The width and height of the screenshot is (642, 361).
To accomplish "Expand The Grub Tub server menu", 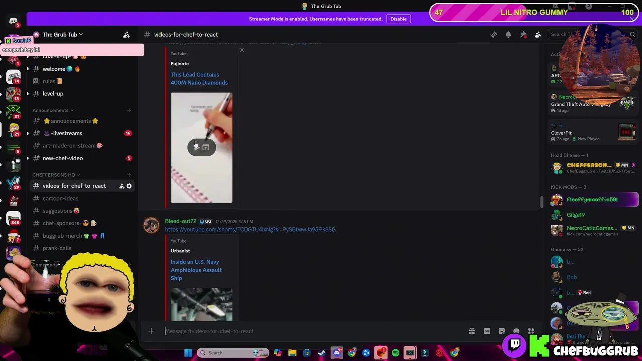I will pyautogui.click(x=63, y=34).
